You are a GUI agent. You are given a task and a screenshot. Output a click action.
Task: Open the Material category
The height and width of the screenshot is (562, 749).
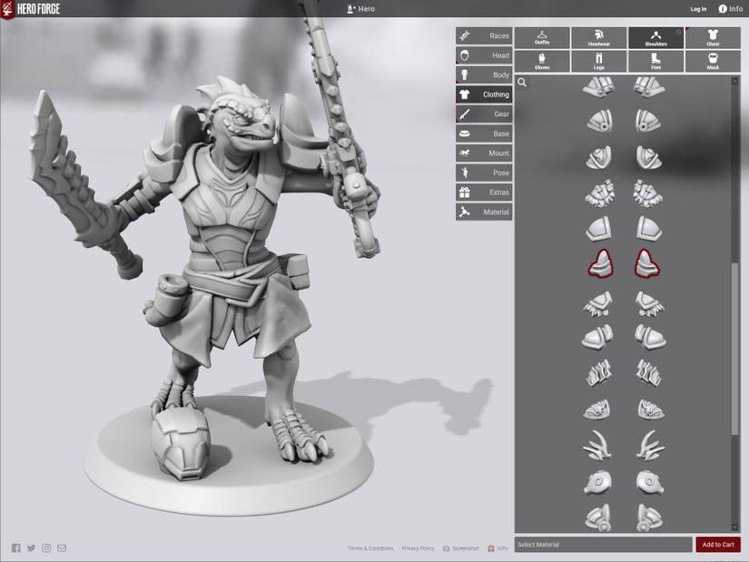(484, 212)
